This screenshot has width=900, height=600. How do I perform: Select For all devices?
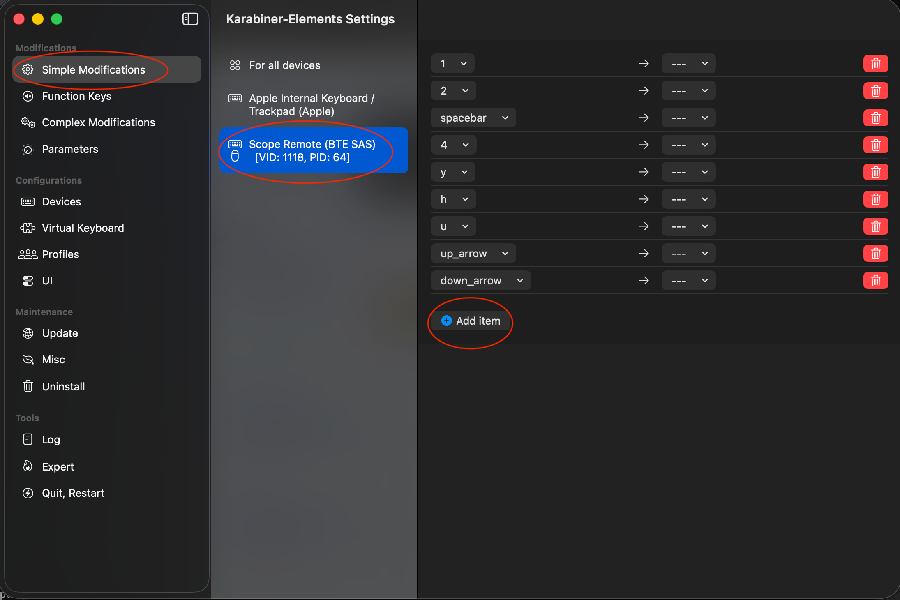click(x=284, y=65)
